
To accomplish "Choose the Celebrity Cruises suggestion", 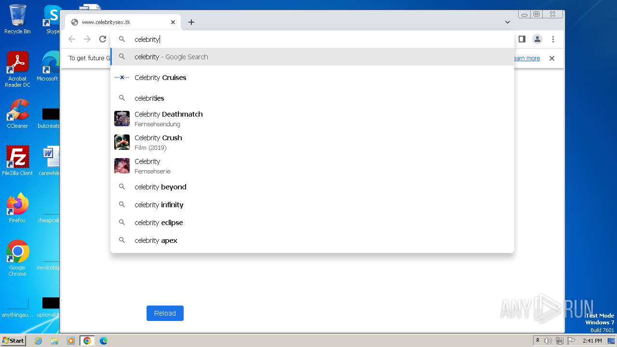I will pyautogui.click(x=312, y=78).
